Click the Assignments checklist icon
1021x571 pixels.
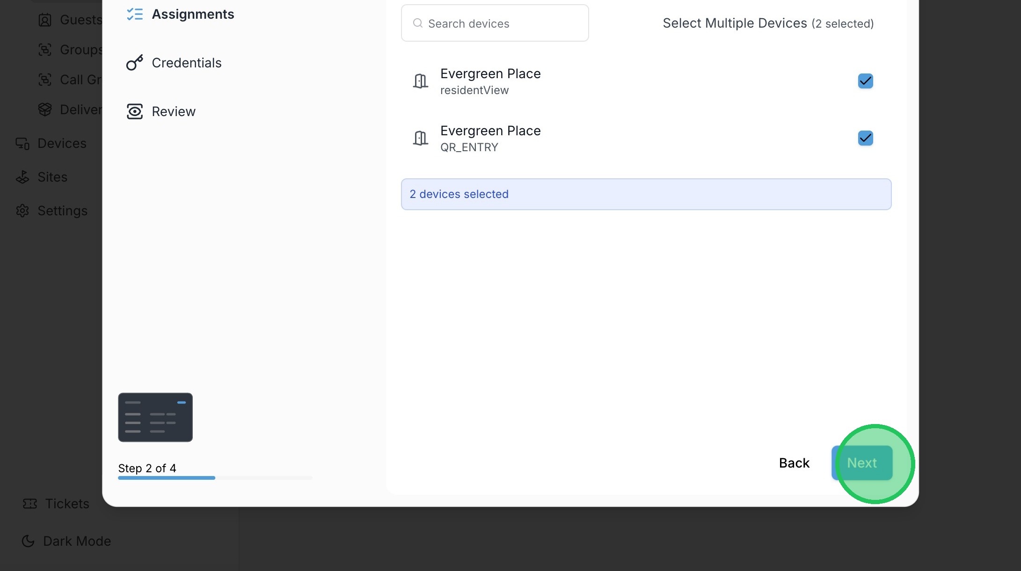coord(135,15)
